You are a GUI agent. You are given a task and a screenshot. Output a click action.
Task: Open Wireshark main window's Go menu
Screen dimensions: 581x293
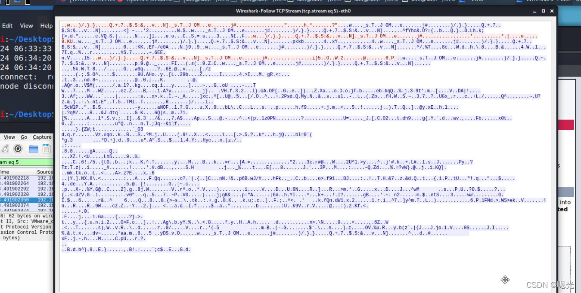click(24, 137)
